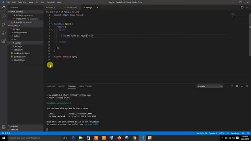This screenshot has width=251, height=141.
Task: Open errors and warnings status indicator
Action: [6, 133]
